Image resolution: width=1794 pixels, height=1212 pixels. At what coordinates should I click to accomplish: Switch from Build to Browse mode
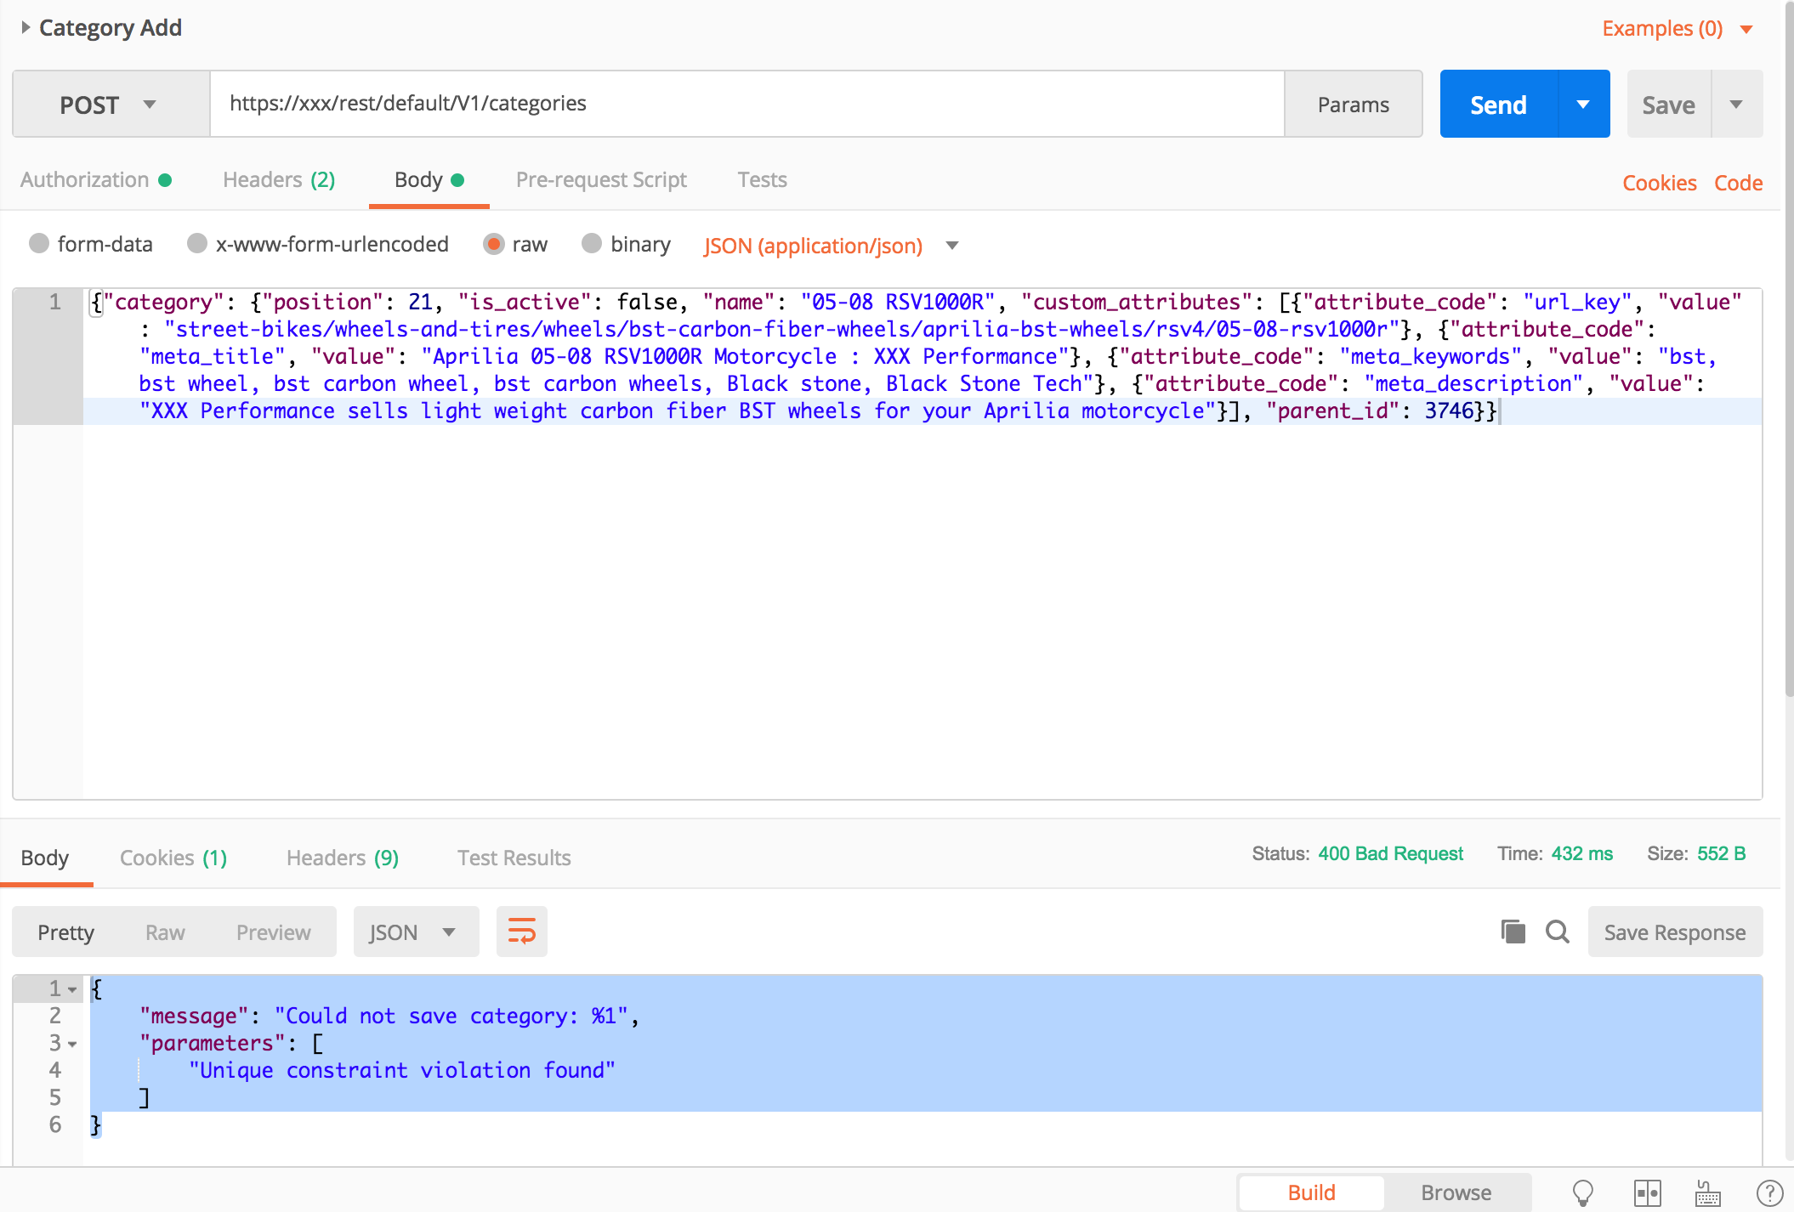(1456, 1192)
